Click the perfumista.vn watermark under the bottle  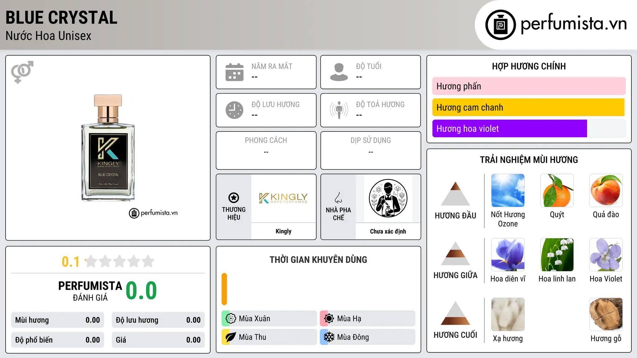[x=153, y=213]
